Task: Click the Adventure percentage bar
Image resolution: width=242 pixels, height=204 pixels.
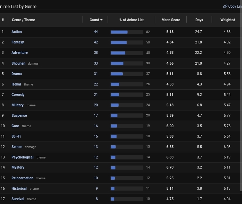Action: click(127, 53)
